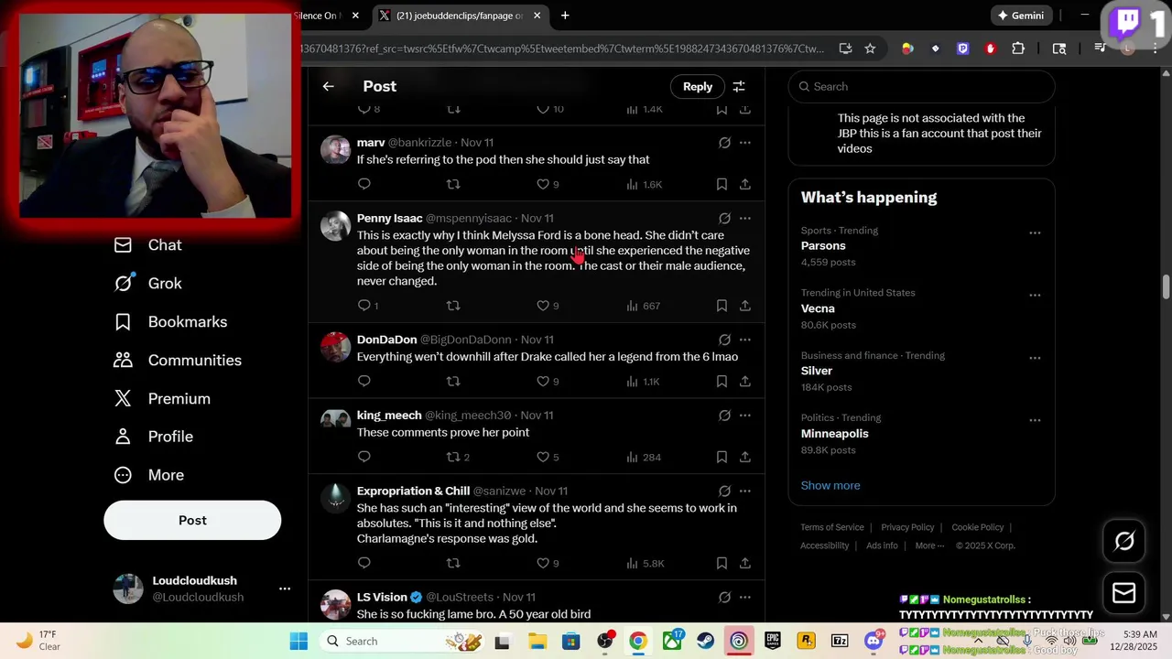The image size is (1172, 659).
Task: Click Show more under What's happening
Action: pyautogui.click(x=830, y=486)
